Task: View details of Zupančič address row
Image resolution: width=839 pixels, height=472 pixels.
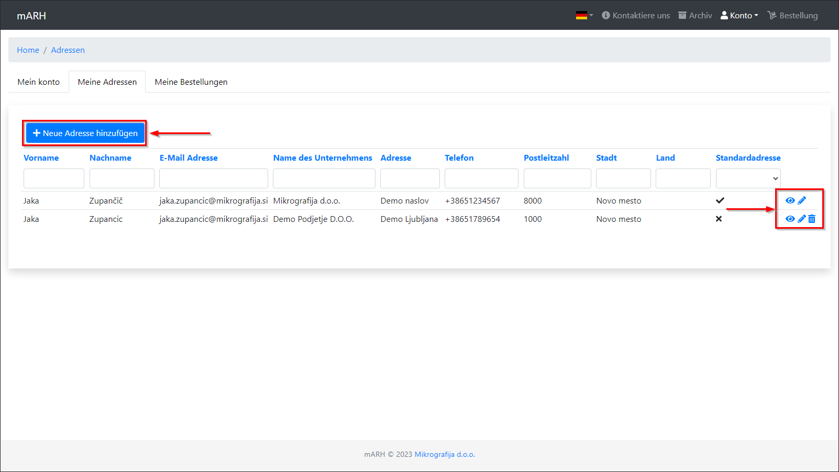Action: click(x=790, y=200)
